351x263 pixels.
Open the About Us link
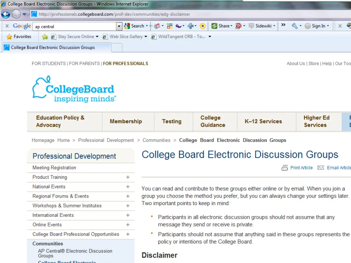click(x=296, y=63)
